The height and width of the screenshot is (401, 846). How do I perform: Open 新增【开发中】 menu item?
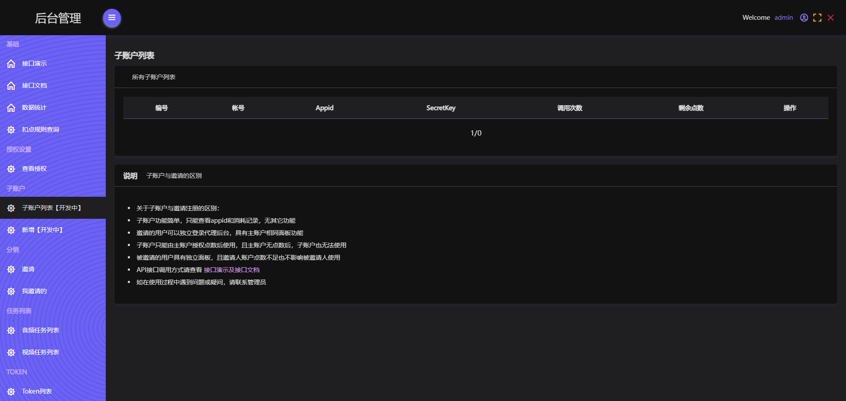[x=42, y=230]
